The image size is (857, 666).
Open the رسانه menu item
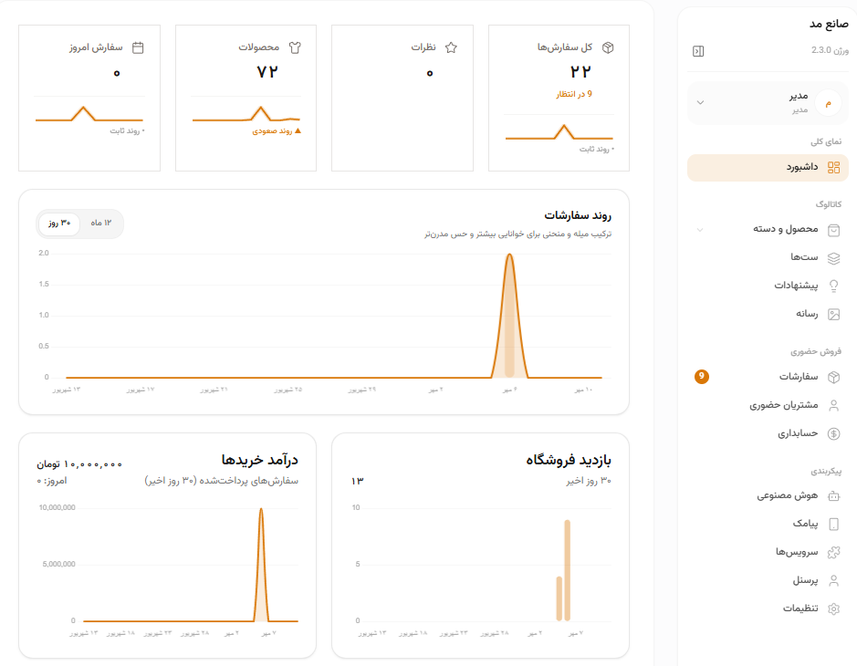point(768,314)
